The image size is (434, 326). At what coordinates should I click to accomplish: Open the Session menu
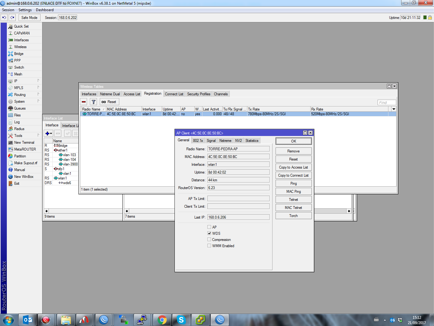[8, 10]
